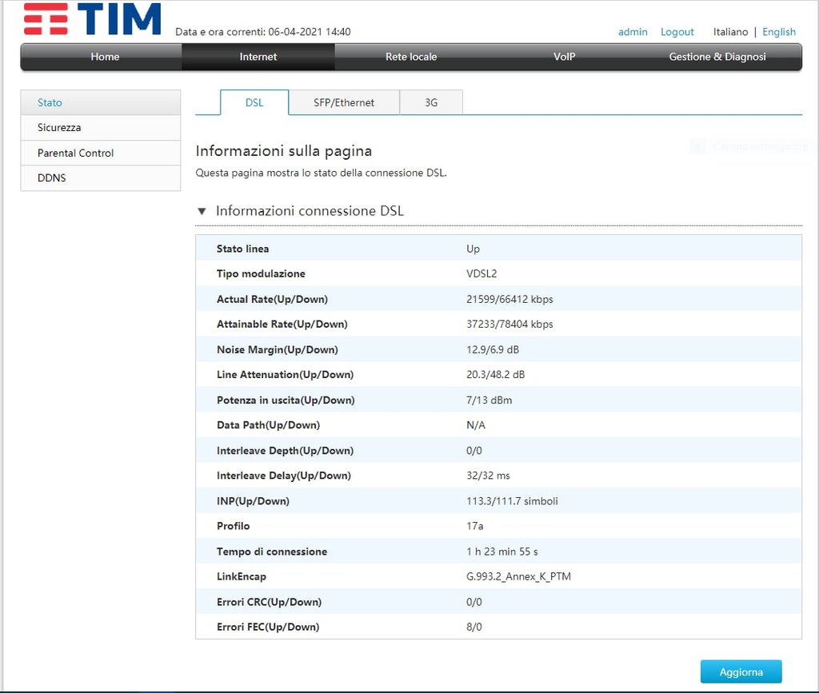Click the value 1 h 23 min 55 s
The height and width of the screenshot is (693, 819).
[x=501, y=552]
